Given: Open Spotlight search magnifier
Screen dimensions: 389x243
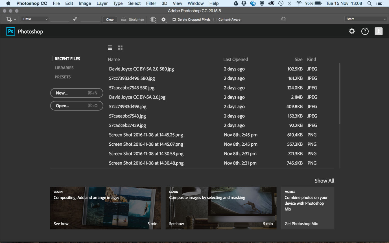Looking at the screenshot, I should tap(370, 3).
